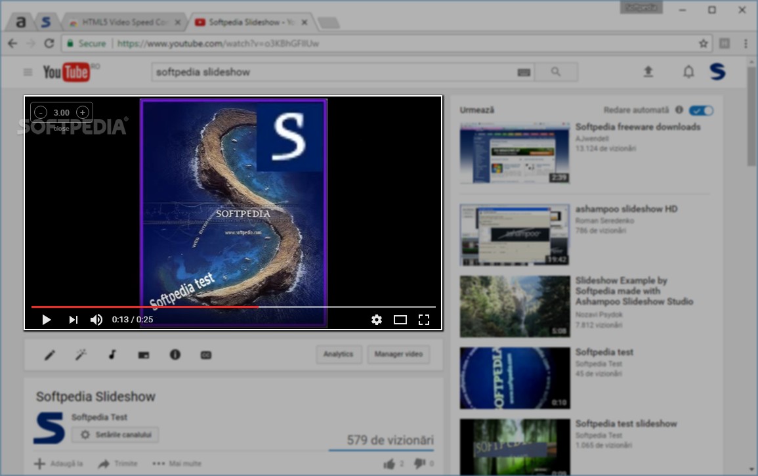This screenshot has width=758, height=476.
Task: Open the Adaugă la playlist menu
Action: click(x=58, y=464)
